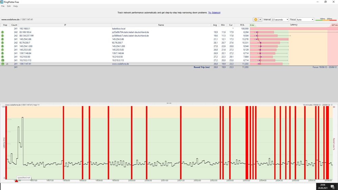Click the latency color scale legend
Screen dimensions: 338x190
(326, 20)
